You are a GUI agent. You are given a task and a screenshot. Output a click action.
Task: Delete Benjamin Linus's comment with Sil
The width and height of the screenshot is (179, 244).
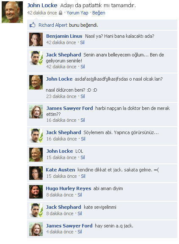(82, 42)
